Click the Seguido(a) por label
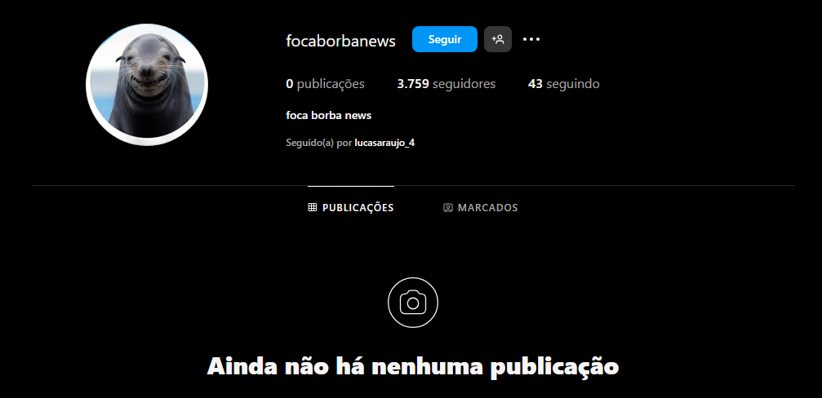Image resolution: width=822 pixels, height=398 pixels. pos(318,143)
